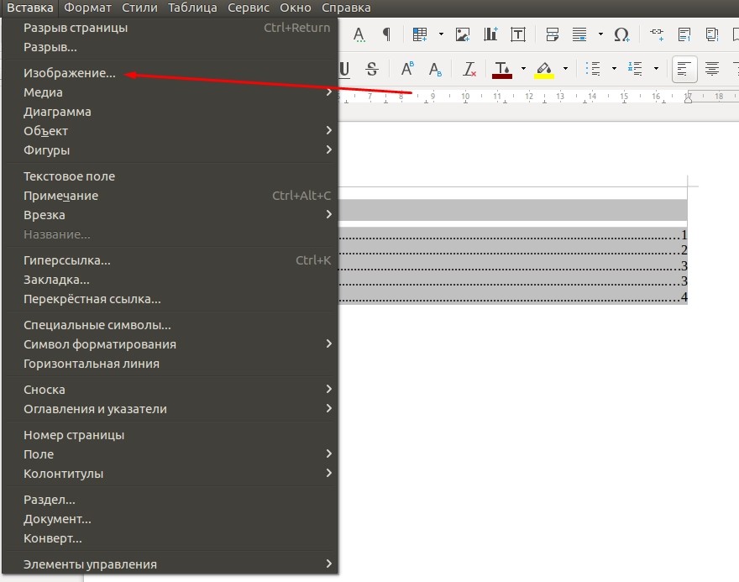This screenshot has height=582, width=739.
Task: Open the Формат menu
Action: (87, 8)
